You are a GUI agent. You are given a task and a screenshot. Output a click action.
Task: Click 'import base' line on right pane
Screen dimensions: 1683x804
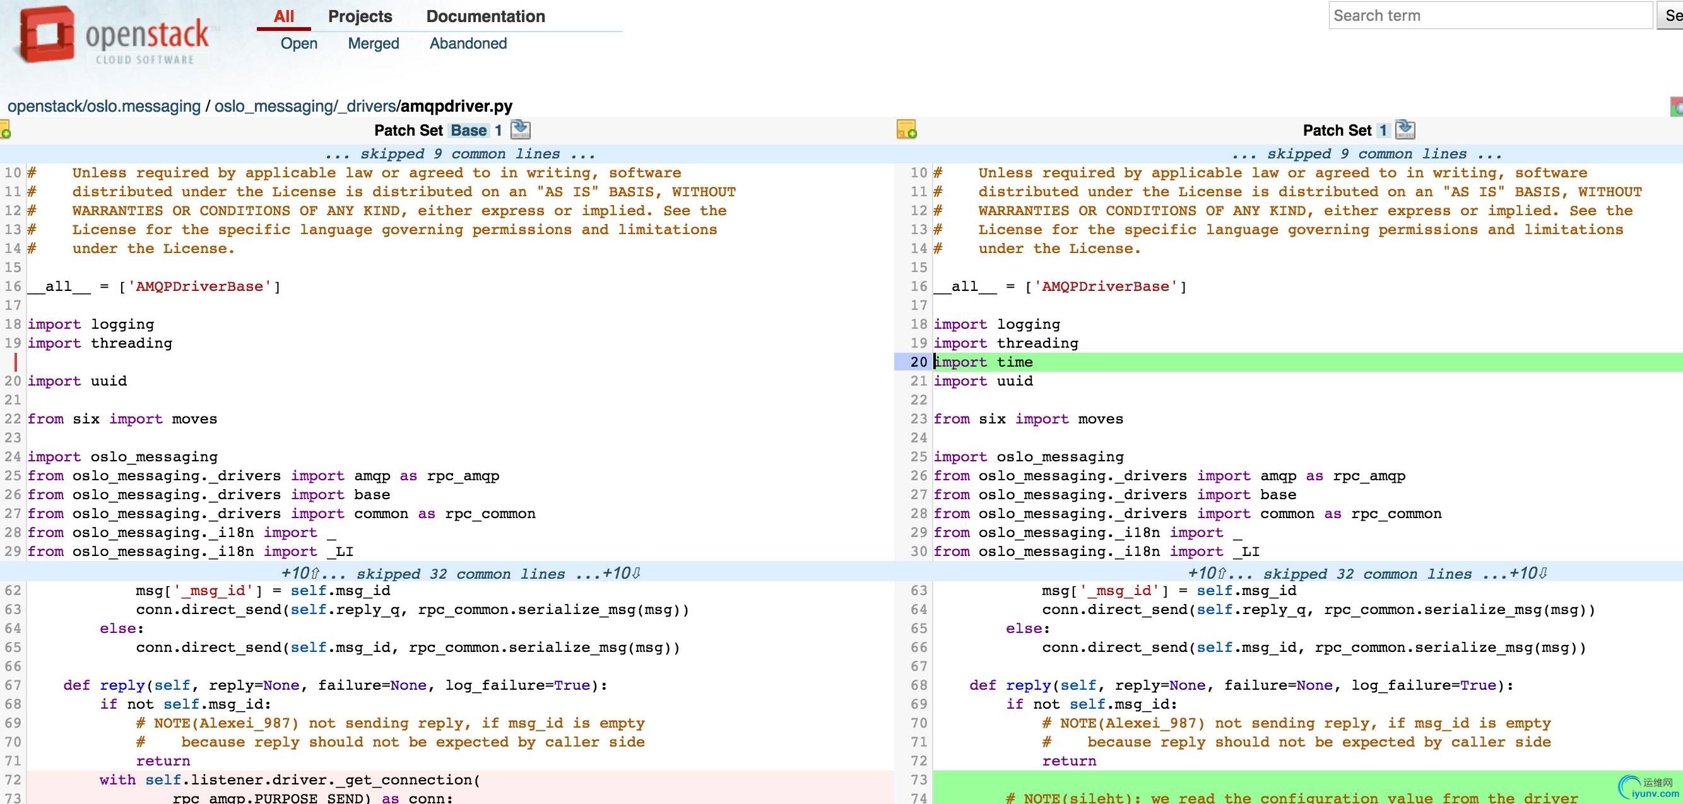pyautogui.click(x=1114, y=494)
